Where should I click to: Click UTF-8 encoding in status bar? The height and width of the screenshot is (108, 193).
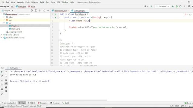[x=183, y=106]
